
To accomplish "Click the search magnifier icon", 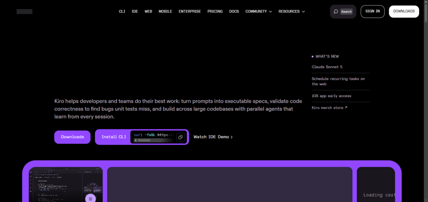I will pyautogui.click(x=336, y=12).
